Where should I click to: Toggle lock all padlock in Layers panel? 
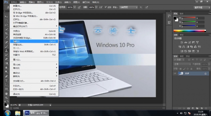pos(191,69)
